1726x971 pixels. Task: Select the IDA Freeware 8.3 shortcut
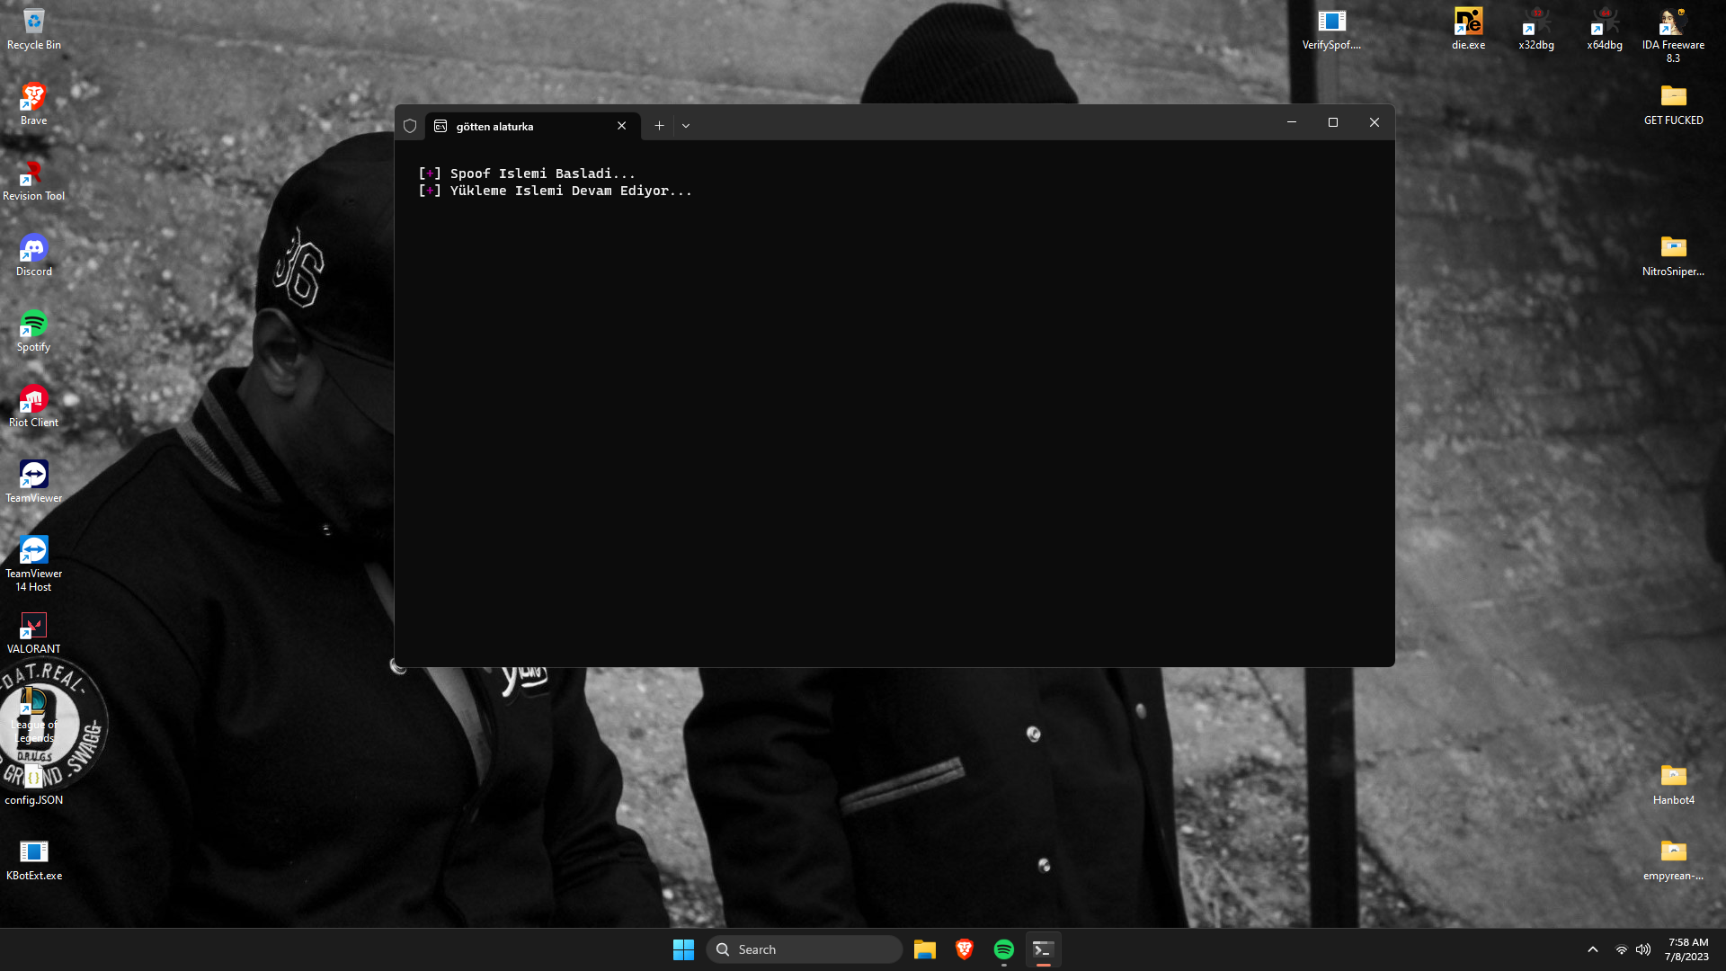coord(1673,35)
